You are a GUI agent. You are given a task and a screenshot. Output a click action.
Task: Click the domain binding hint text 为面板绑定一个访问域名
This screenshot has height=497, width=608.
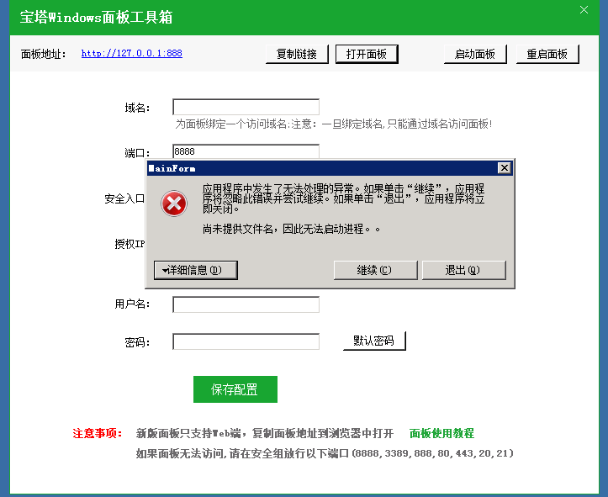pyautogui.click(x=334, y=124)
